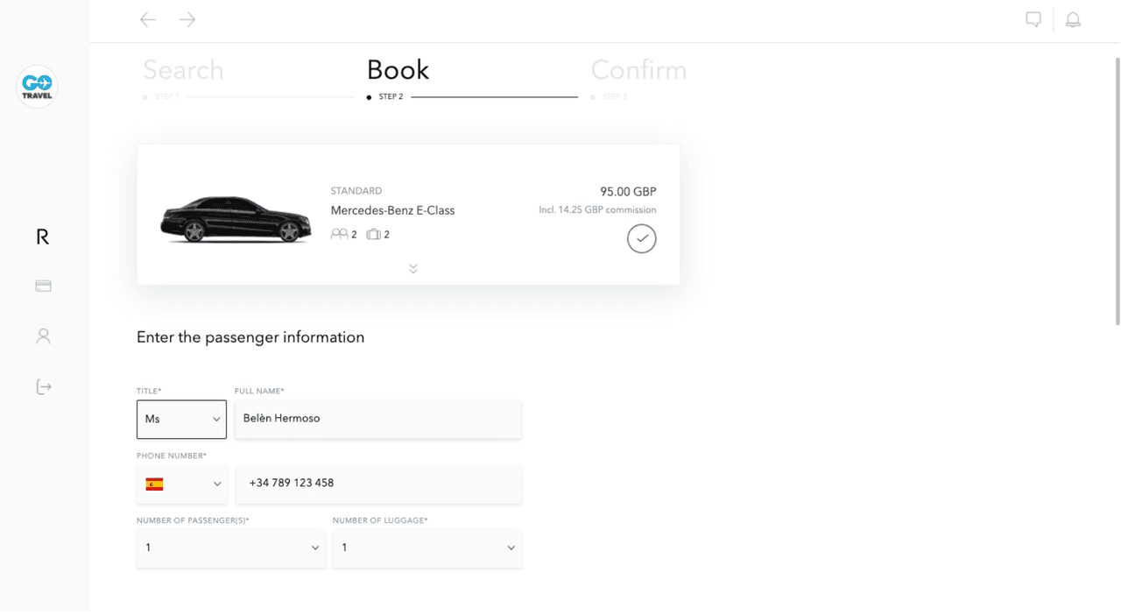Go to the Confirm step tab
The image size is (1121, 615).
pos(638,70)
